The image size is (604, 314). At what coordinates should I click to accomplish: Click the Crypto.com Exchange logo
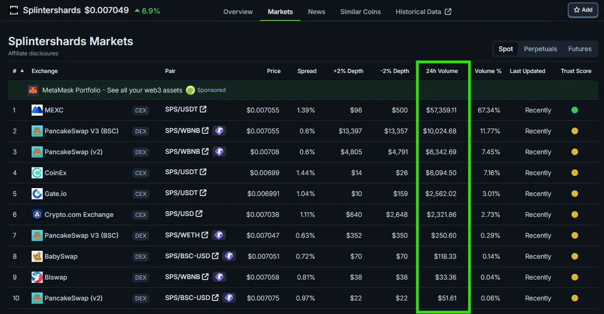(x=37, y=215)
